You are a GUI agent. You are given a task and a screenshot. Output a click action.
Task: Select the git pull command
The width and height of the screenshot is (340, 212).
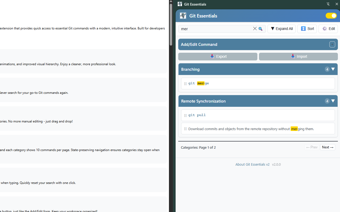pyautogui.click(x=197, y=115)
